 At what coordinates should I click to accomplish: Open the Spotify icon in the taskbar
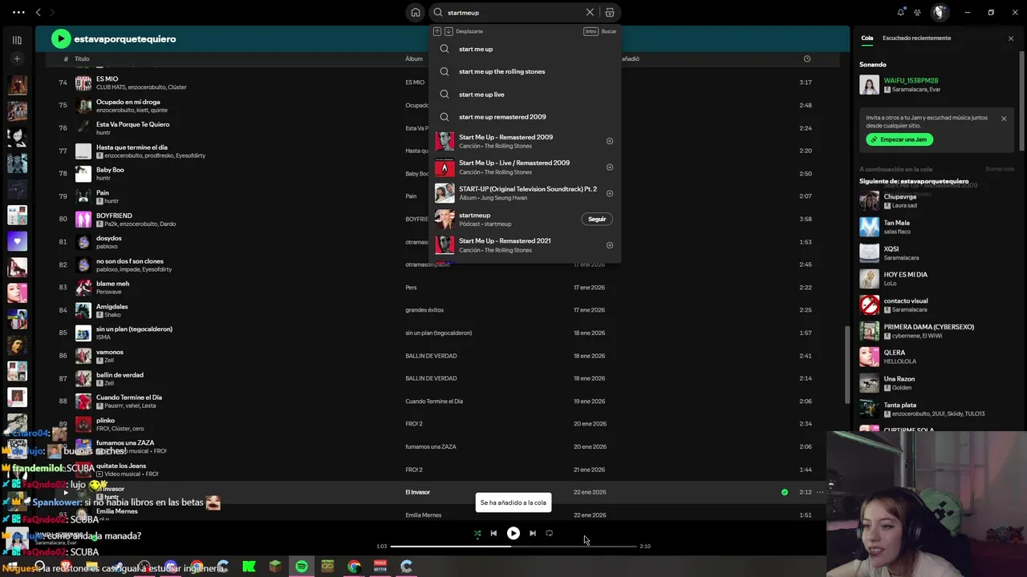click(301, 567)
